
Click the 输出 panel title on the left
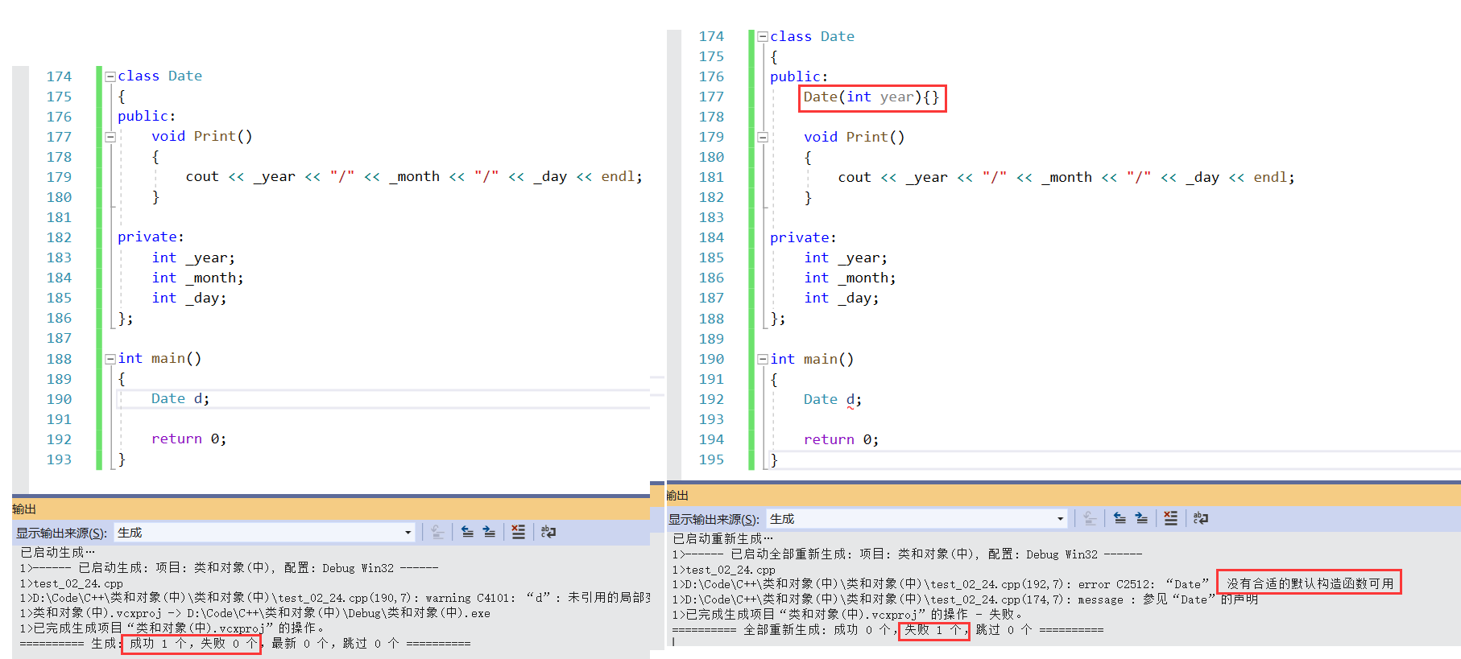coord(24,509)
